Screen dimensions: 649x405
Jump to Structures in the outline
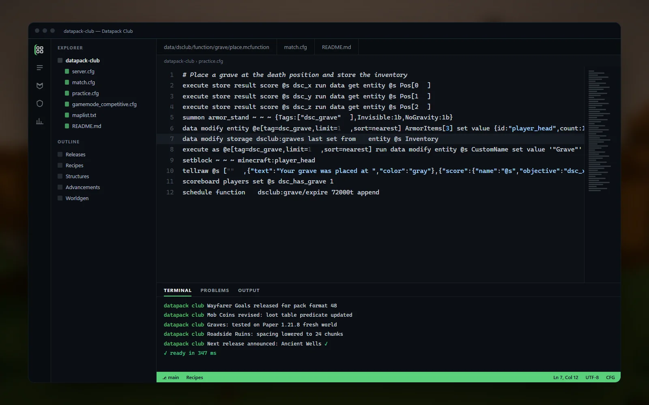pos(77,176)
